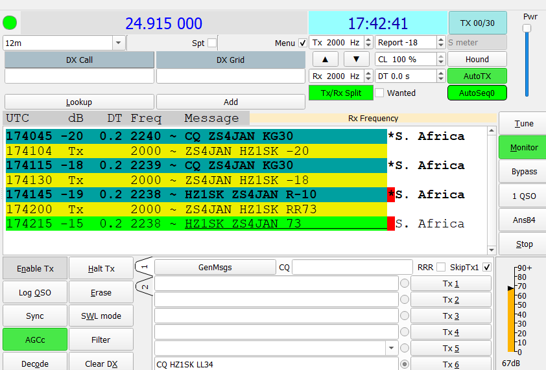Viewport: 546px width, 370px height.
Task: Click the SWL mode button
Action: tap(101, 316)
